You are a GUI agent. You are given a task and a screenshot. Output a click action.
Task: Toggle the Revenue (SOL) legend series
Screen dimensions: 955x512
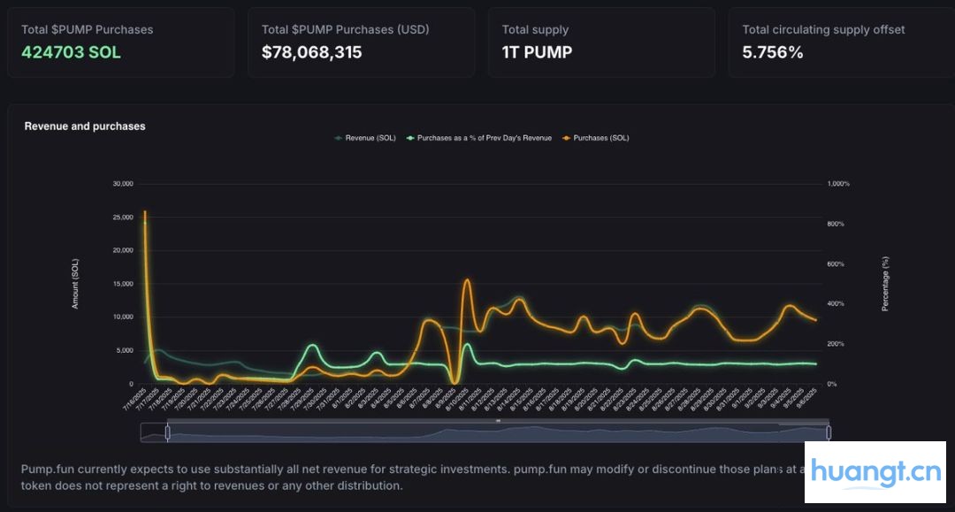coord(365,138)
